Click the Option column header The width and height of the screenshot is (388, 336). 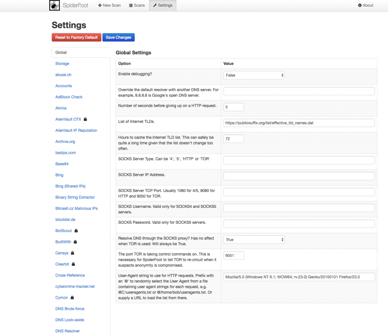click(x=124, y=64)
